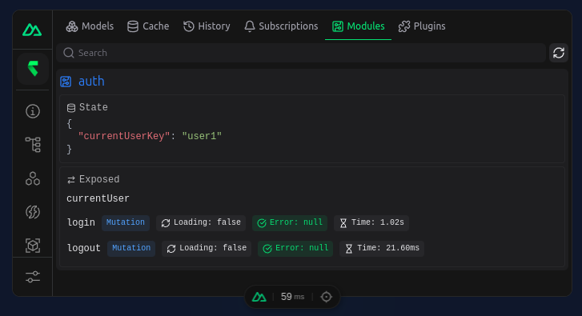This screenshot has width=582, height=316.
Task: Click the "currentUserKey" state key
Action: pos(124,136)
